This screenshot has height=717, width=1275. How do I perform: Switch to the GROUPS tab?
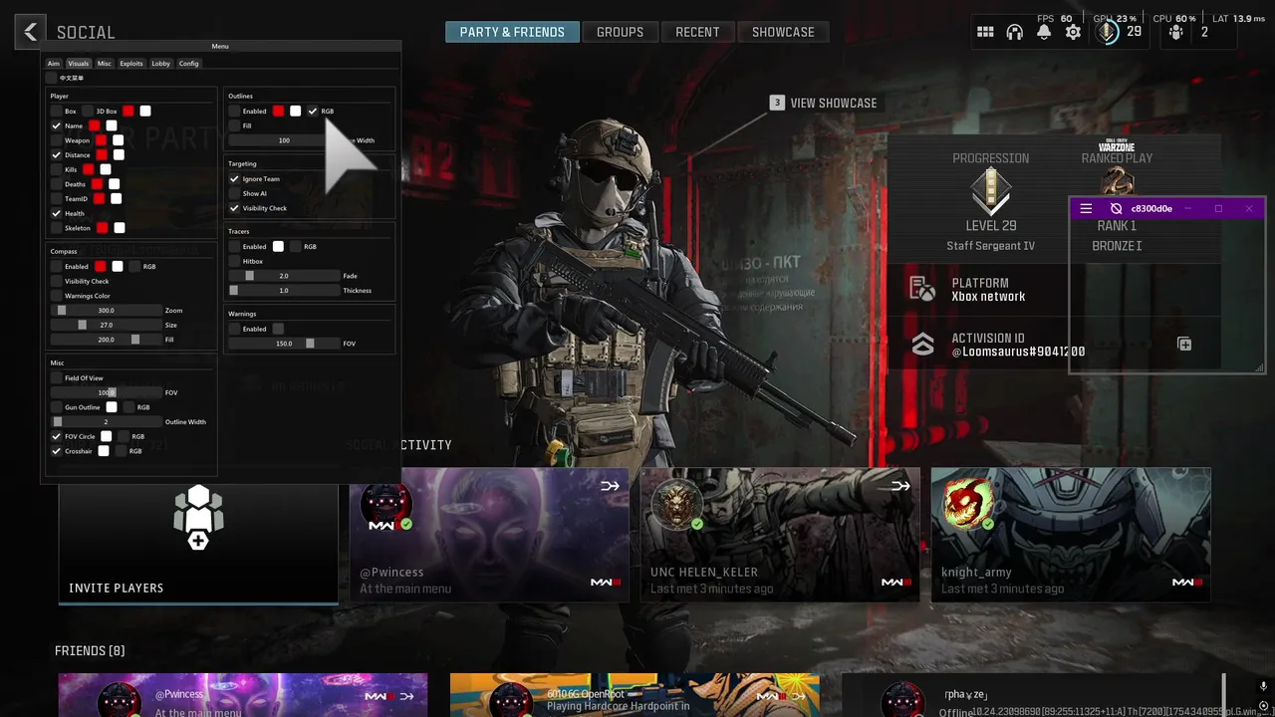point(620,32)
